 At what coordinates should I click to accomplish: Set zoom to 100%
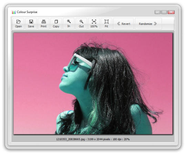pyautogui.click(x=94, y=24)
